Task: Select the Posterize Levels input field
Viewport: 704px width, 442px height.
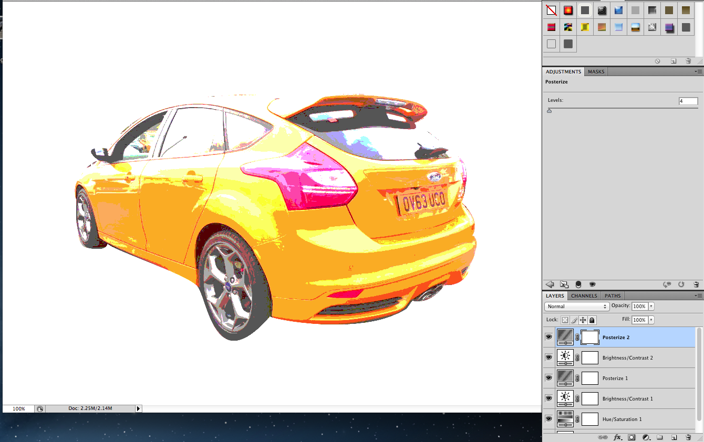Action: (x=688, y=101)
